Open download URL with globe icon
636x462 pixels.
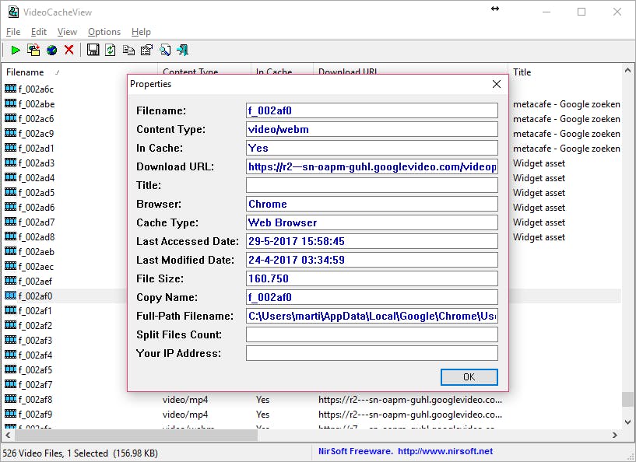click(51, 51)
